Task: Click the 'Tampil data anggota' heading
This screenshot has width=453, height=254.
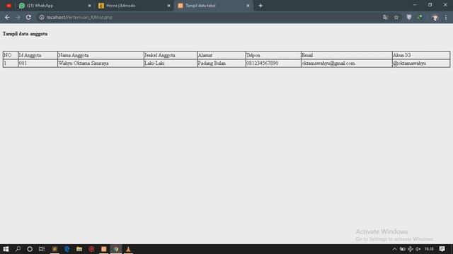Action: point(25,34)
